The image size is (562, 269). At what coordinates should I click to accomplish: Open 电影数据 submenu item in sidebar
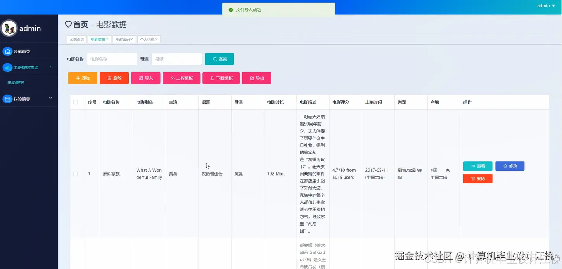click(29, 83)
